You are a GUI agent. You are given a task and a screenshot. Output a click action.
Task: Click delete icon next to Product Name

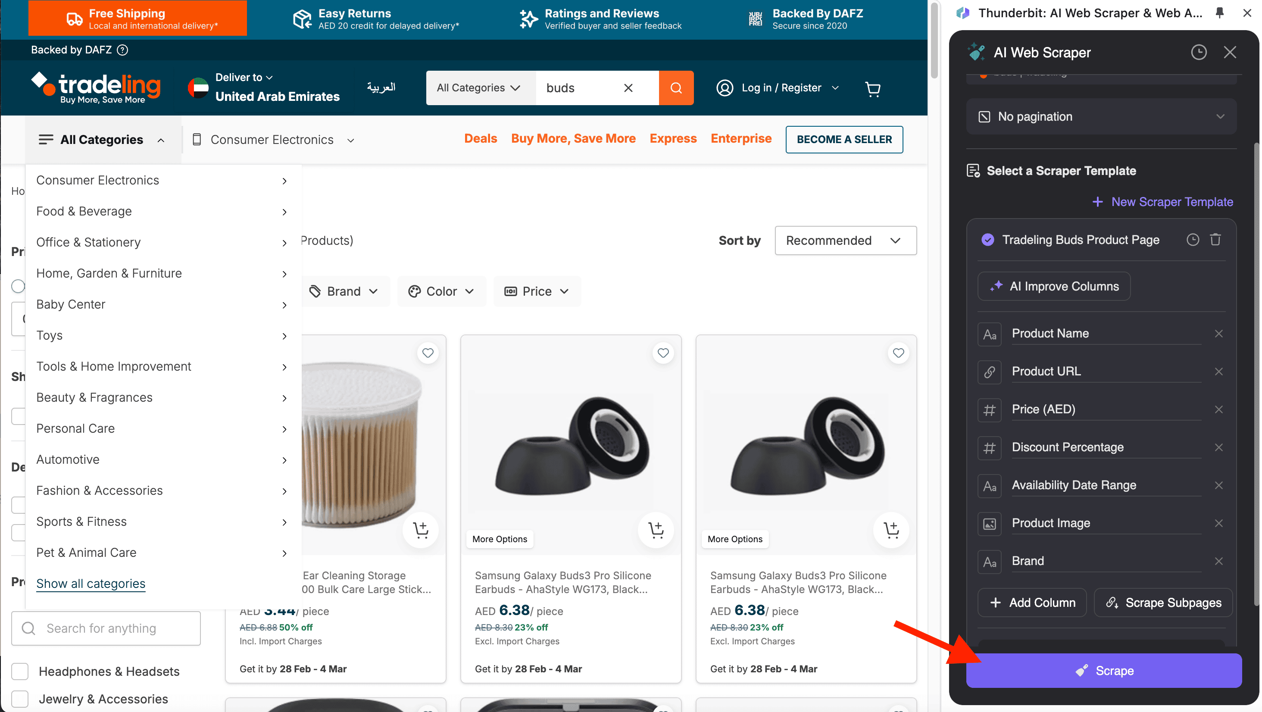(x=1219, y=333)
